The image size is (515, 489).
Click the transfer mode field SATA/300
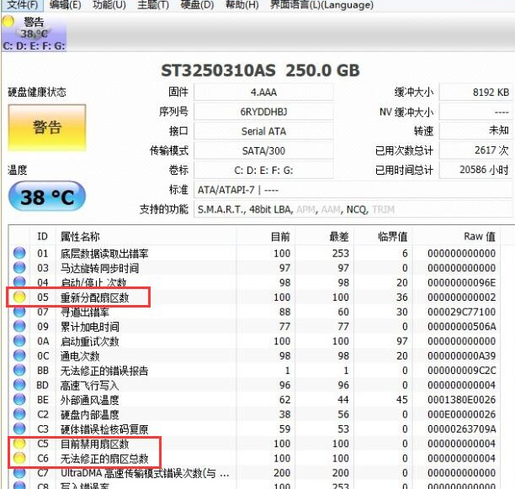(x=263, y=151)
